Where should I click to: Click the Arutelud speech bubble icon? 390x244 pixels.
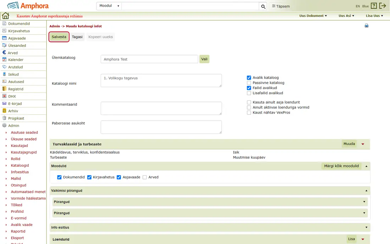tap(4, 67)
